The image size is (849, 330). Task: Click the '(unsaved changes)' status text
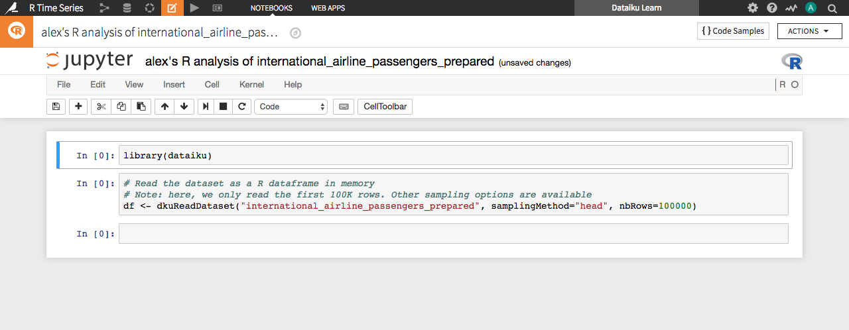[535, 63]
